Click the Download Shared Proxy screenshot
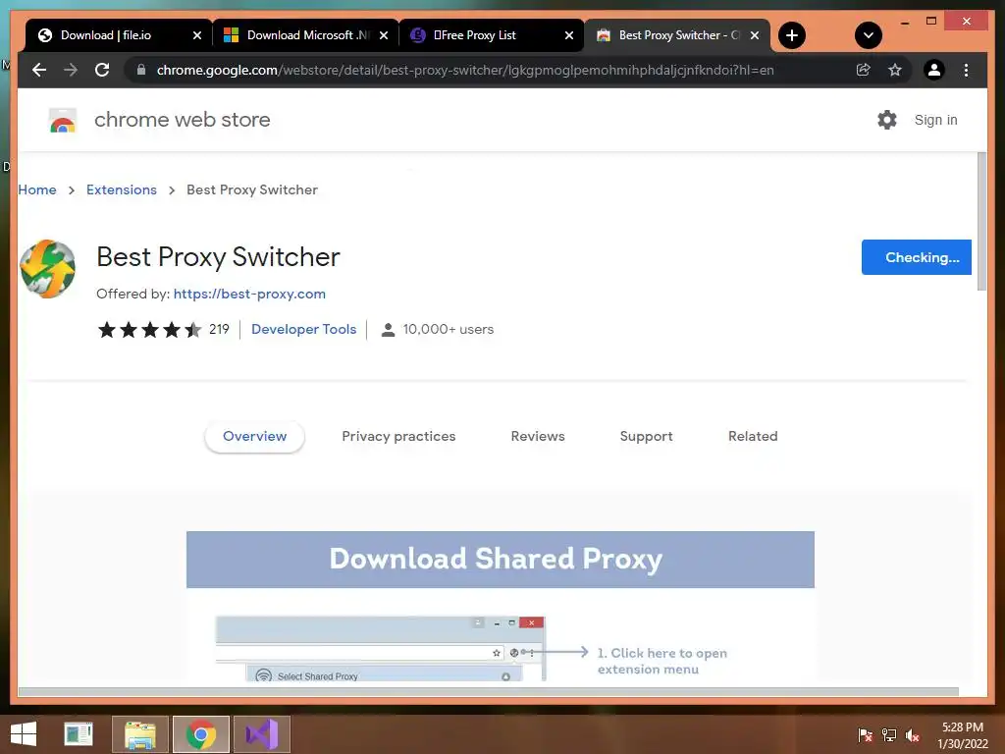 [x=501, y=606]
